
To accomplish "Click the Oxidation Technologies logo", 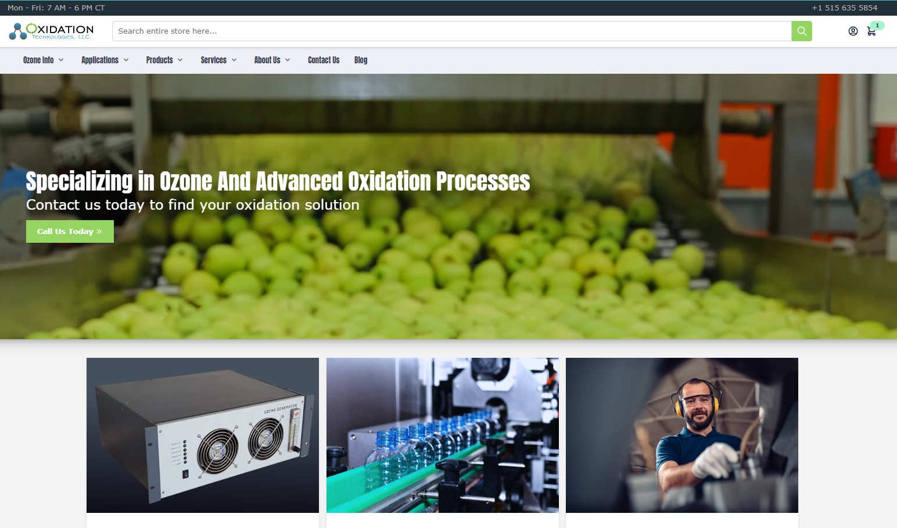I will point(51,31).
